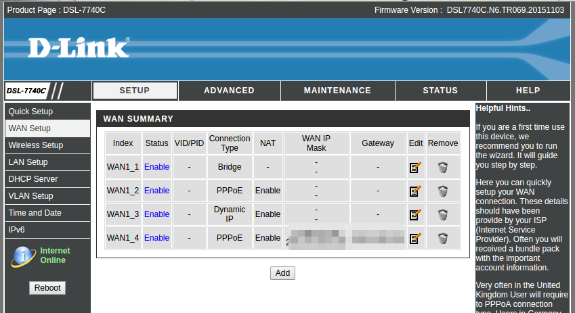Click the Reboot button
This screenshot has width=575, height=313.
[47, 288]
